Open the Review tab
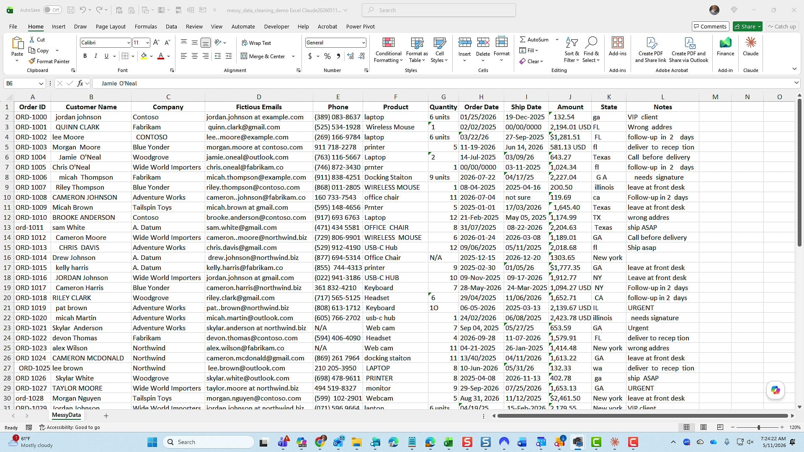This screenshot has width=804, height=452. [x=194, y=26]
